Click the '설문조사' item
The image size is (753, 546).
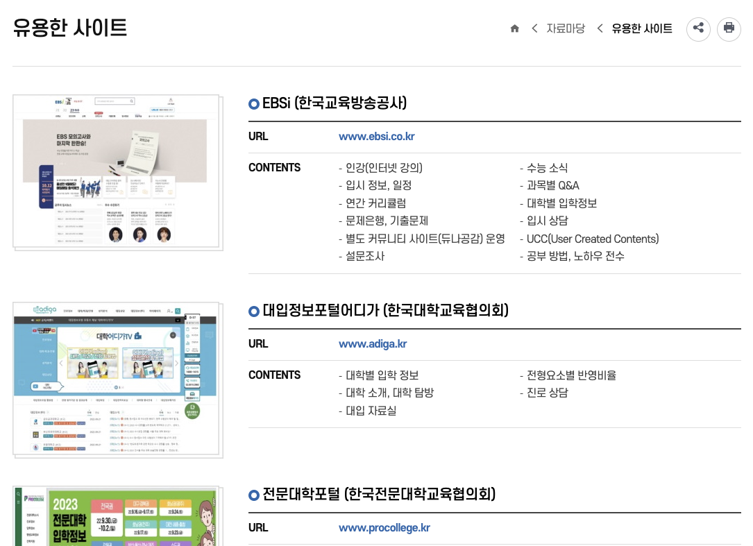[x=362, y=256]
